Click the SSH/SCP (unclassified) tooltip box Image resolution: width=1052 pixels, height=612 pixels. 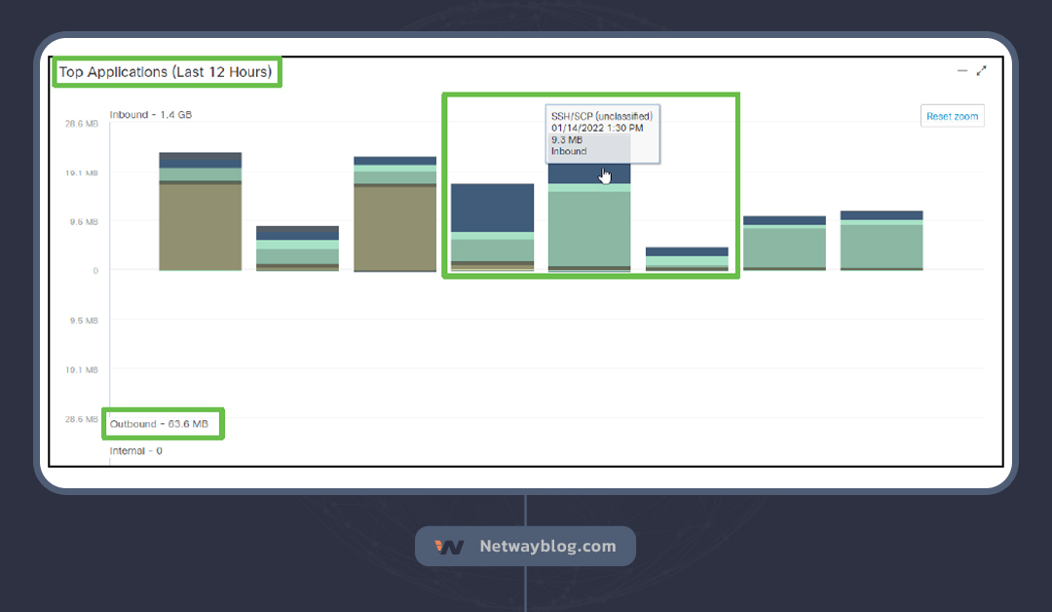coord(602,134)
